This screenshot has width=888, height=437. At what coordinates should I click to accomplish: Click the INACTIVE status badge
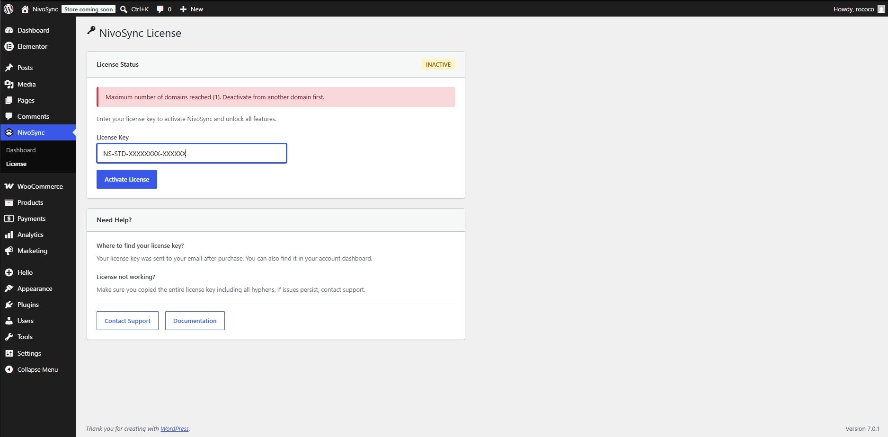click(438, 64)
